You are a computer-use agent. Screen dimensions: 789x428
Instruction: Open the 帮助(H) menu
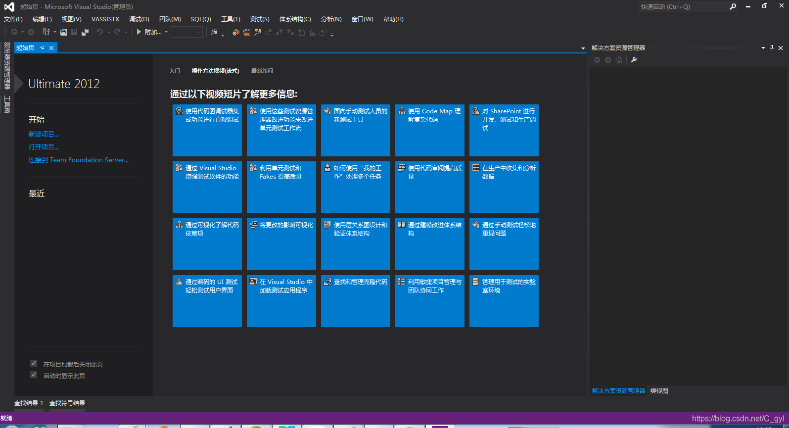[x=393, y=19]
